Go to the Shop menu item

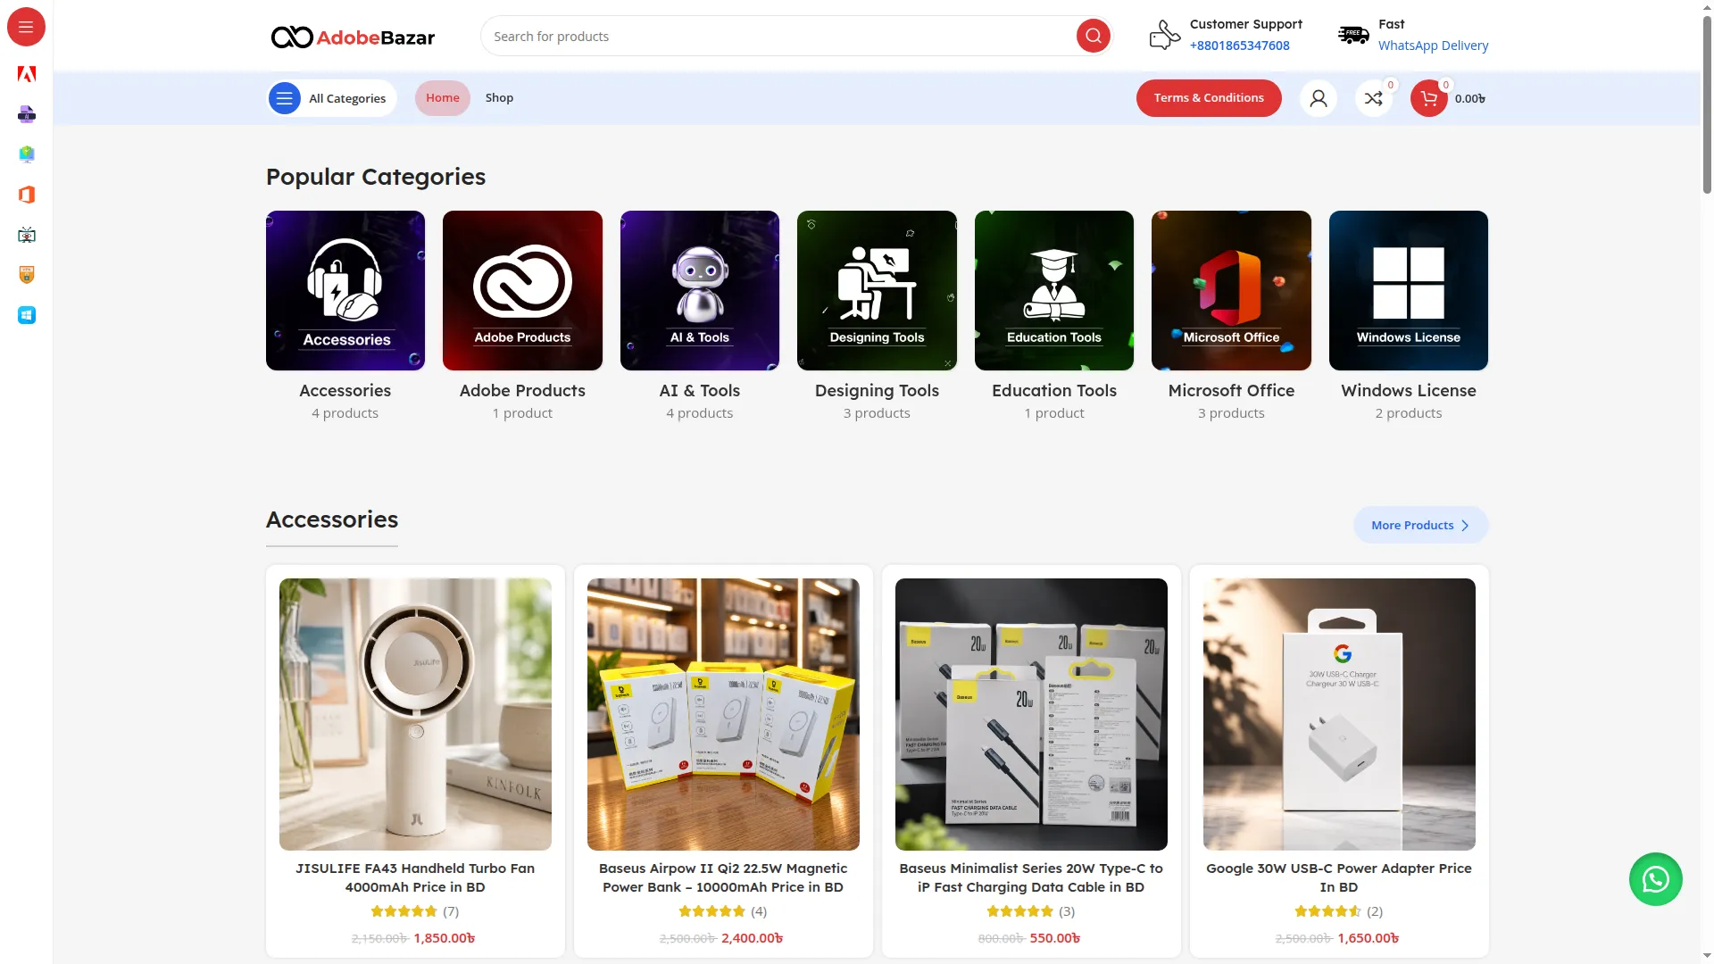499,98
